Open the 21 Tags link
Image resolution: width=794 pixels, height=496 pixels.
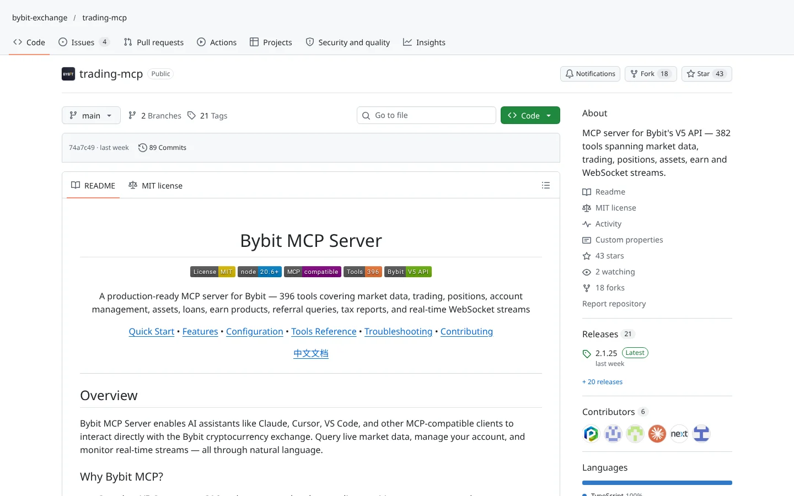coord(207,116)
